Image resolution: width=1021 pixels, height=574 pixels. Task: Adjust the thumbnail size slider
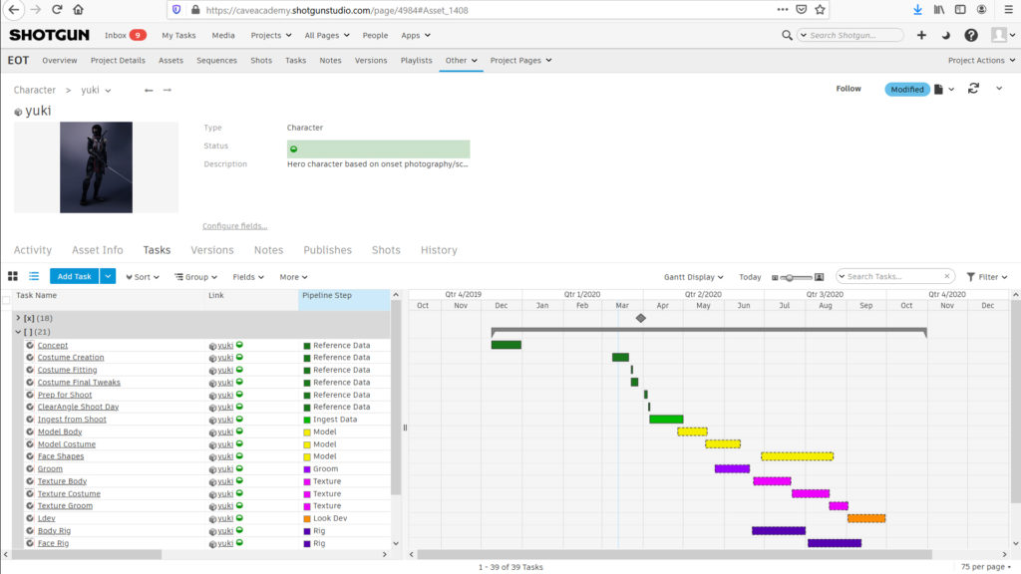789,277
